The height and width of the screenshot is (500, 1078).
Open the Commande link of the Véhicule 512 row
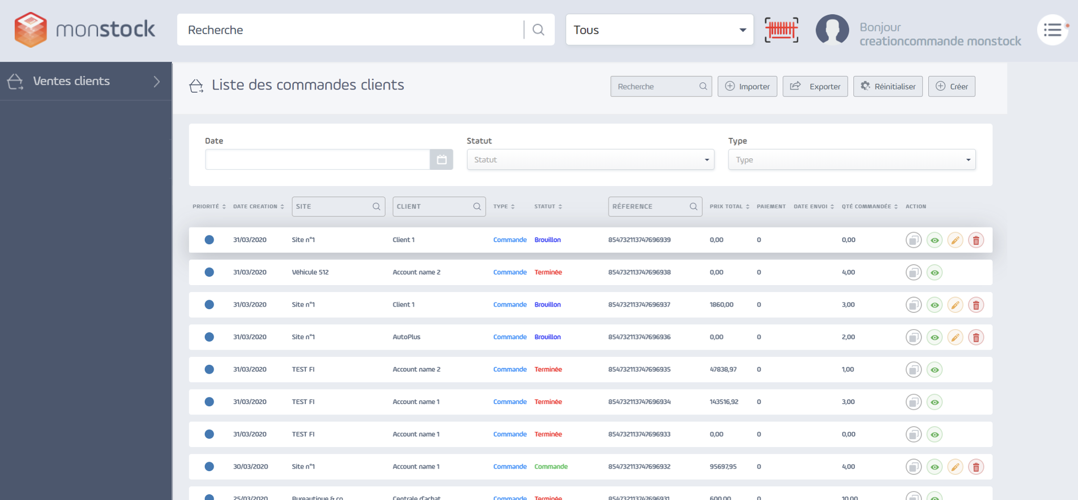pyautogui.click(x=510, y=272)
